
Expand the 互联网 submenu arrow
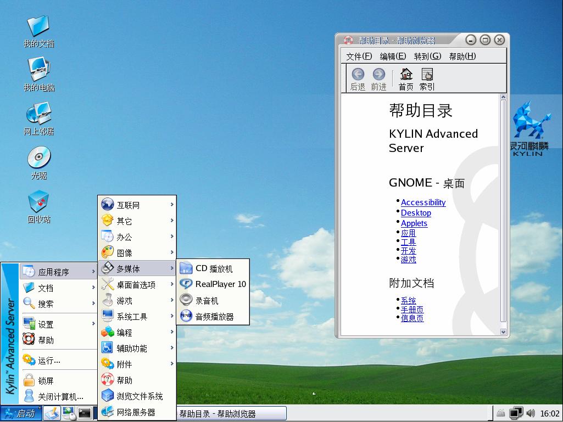click(x=172, y=204)
